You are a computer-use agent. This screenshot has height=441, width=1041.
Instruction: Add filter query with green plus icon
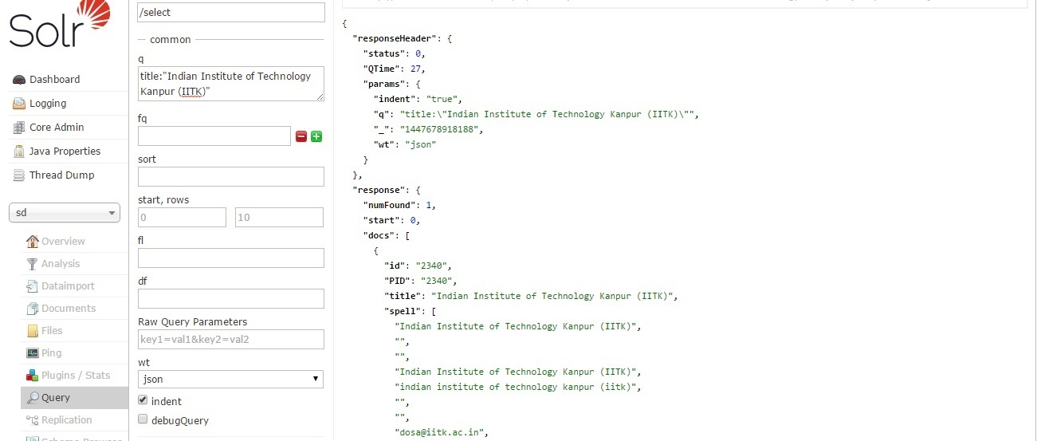coord(316,136)
